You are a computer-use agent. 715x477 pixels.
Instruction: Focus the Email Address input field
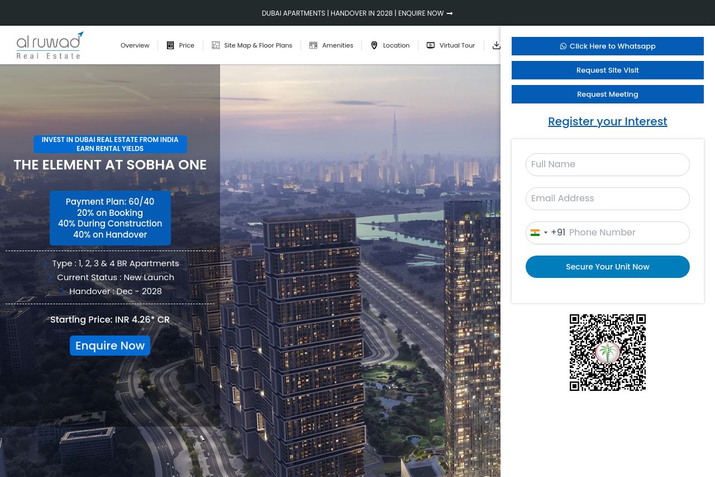(x=608, y=199)
